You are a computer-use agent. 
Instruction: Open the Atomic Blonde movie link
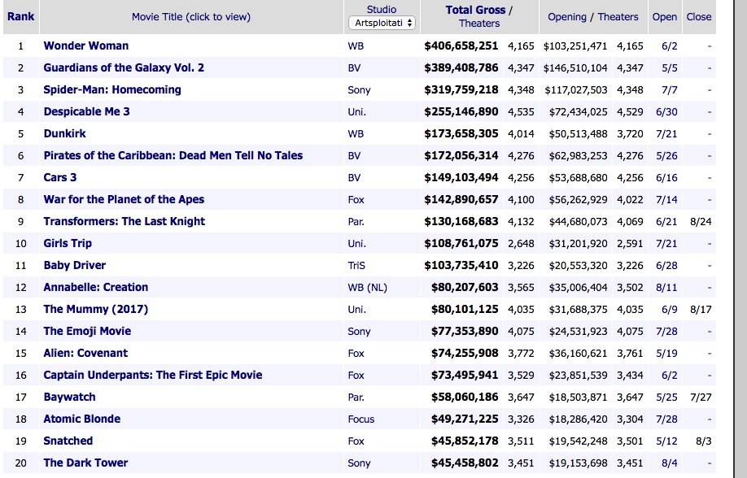(82, 419)
